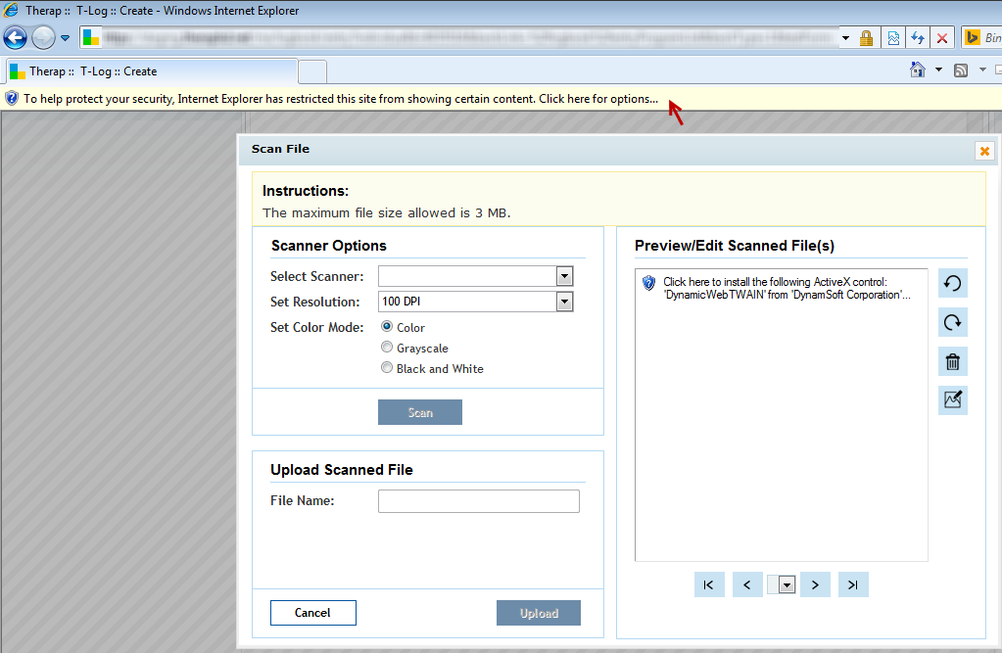The height and width of the screenshot is (653, 1002).
Task: Rotate the scanned image clockwise
Action: click(951, 322)
